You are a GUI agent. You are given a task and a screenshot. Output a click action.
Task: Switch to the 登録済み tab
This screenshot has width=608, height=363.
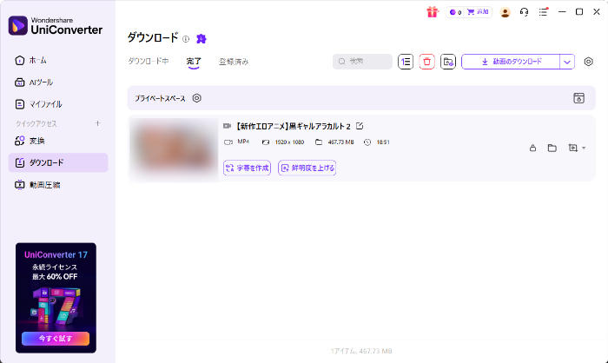[x=234, y=62]
